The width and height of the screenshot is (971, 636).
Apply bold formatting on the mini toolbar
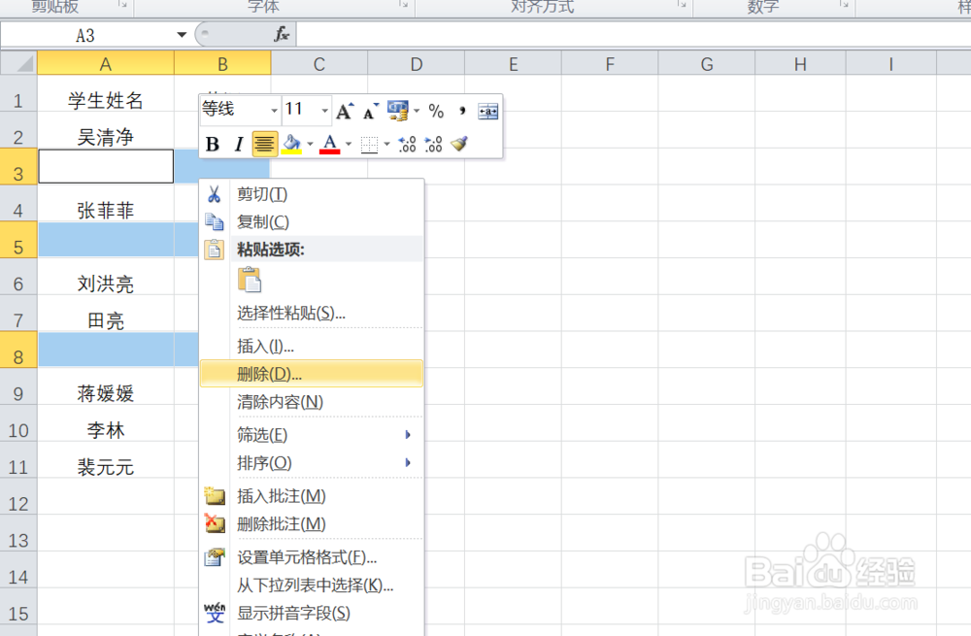213,144
